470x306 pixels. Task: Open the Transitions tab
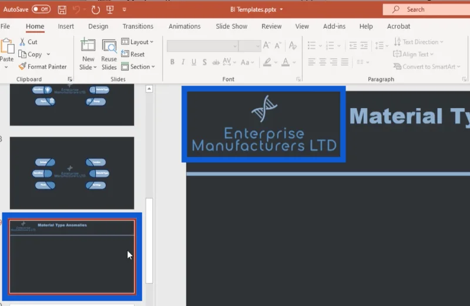coord(138,26)
